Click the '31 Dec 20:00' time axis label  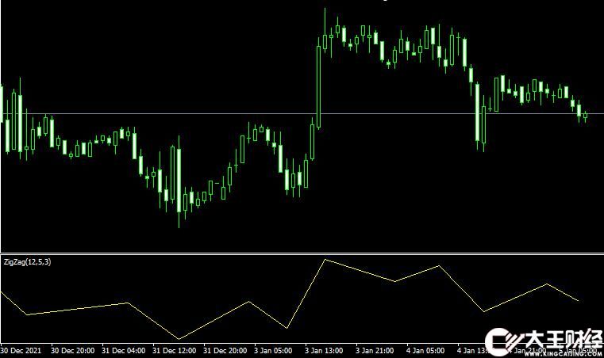tap(225, 351)
